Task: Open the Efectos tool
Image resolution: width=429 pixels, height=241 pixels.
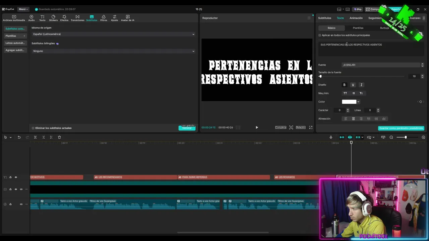Action: (x=64, y=18)
